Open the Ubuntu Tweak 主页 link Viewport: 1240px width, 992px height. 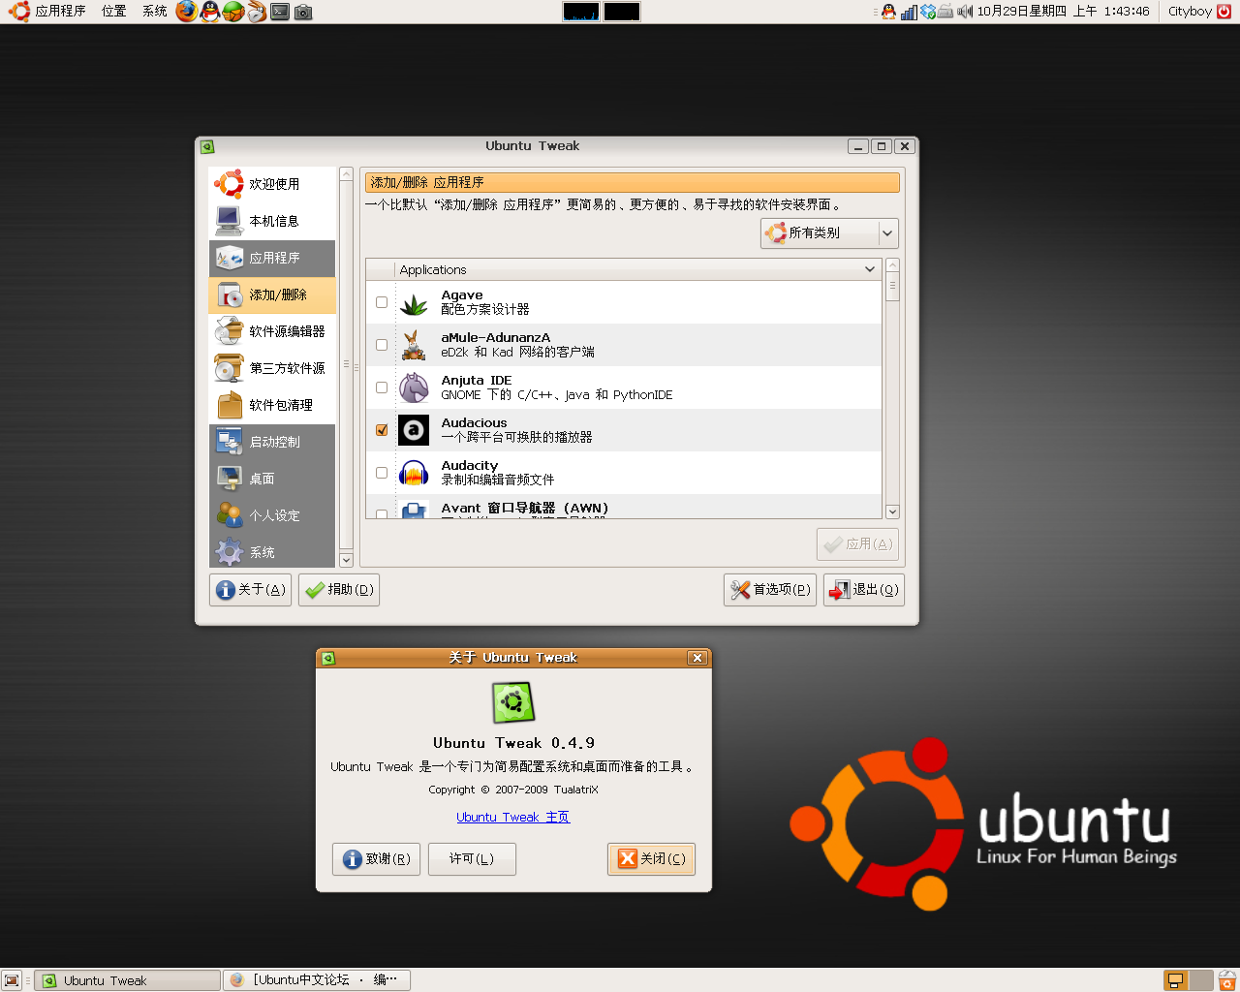(x=513, y=818)
